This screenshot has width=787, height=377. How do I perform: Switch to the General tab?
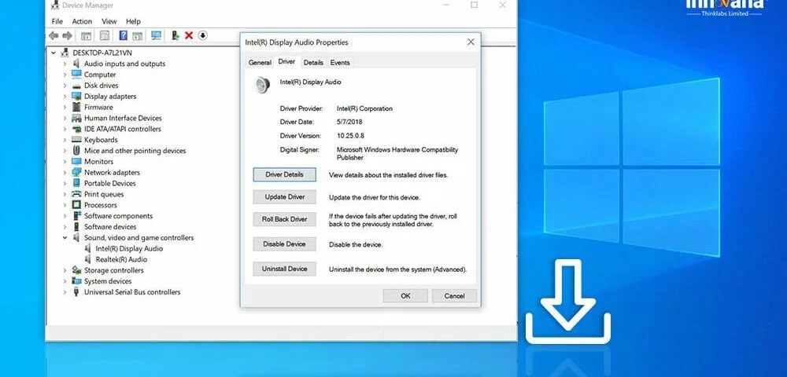260,63
